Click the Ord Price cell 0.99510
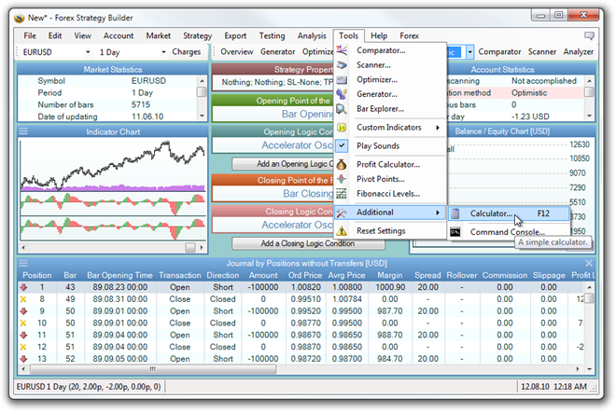The height and width of the screenshot is (412, 616). coord(305,299)
